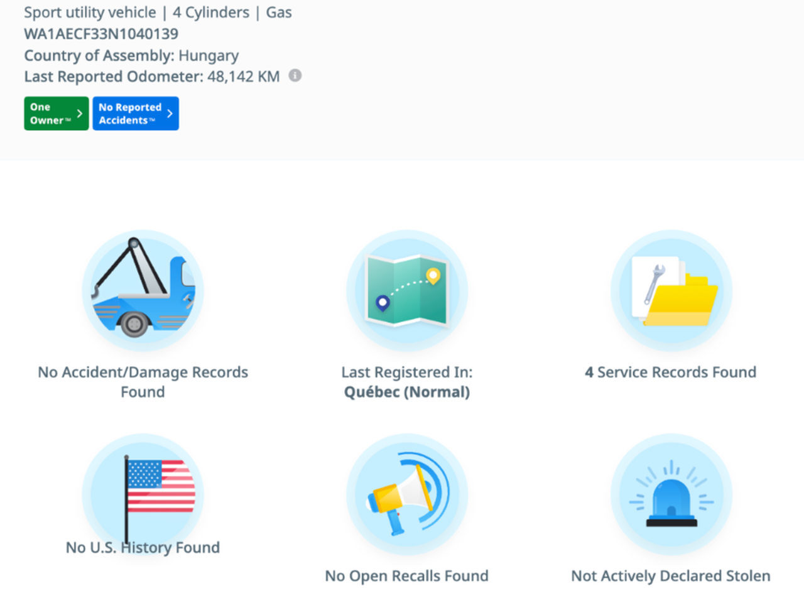Click the Last Reported Odometer reading
This screenshot has width=804, height=603.
[151, 77]
